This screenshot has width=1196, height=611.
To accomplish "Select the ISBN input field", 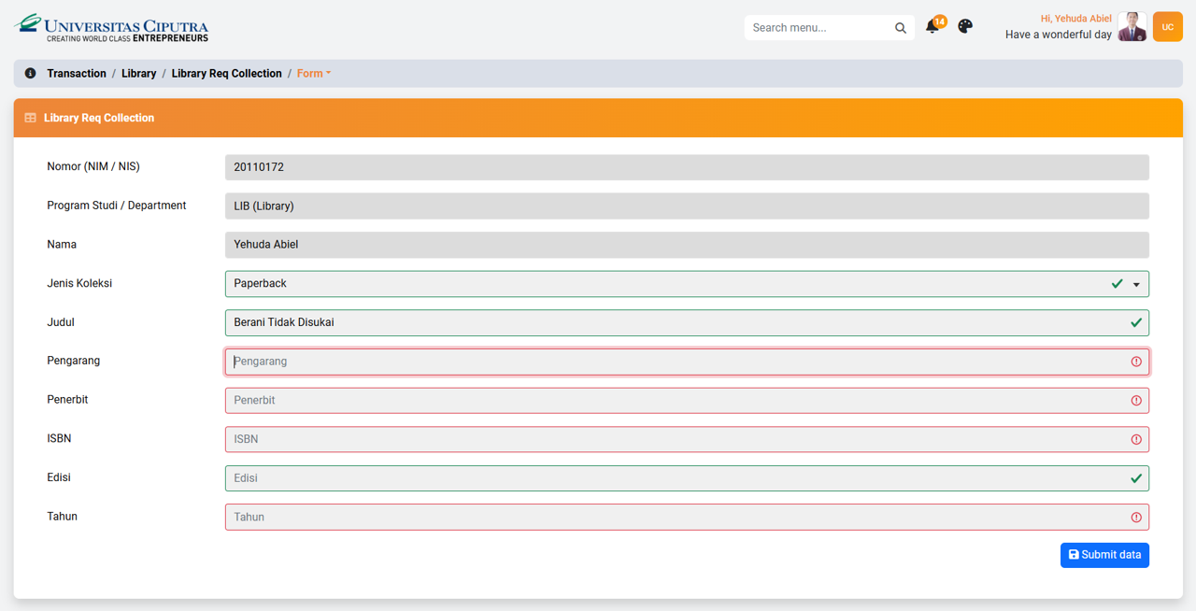I will point(673,439).
